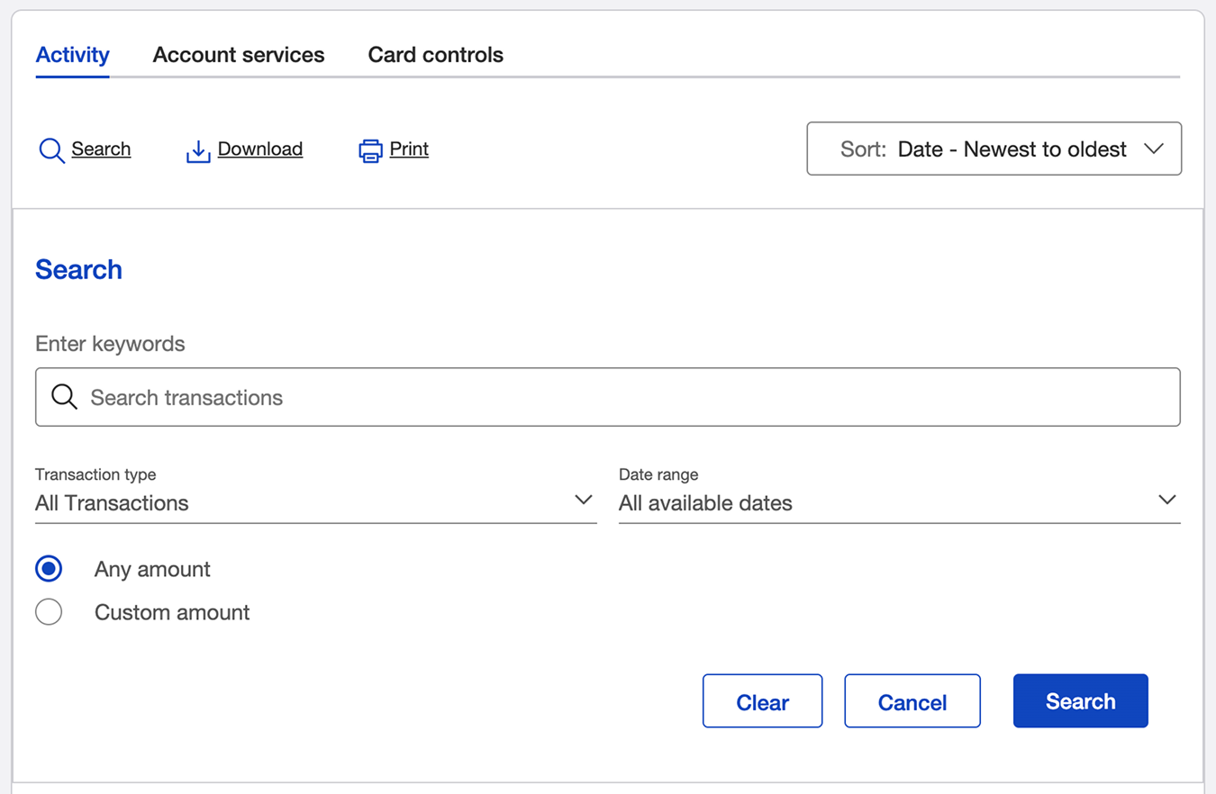Click the underlined Search link in the toolbar

click(101, 149)
